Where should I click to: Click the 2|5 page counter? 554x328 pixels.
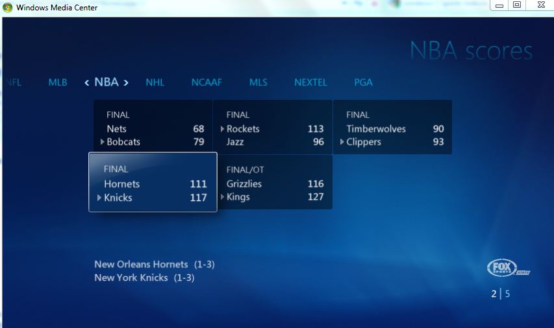500,294
